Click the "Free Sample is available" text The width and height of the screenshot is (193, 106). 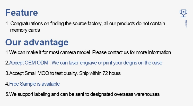tap(34, 84)
